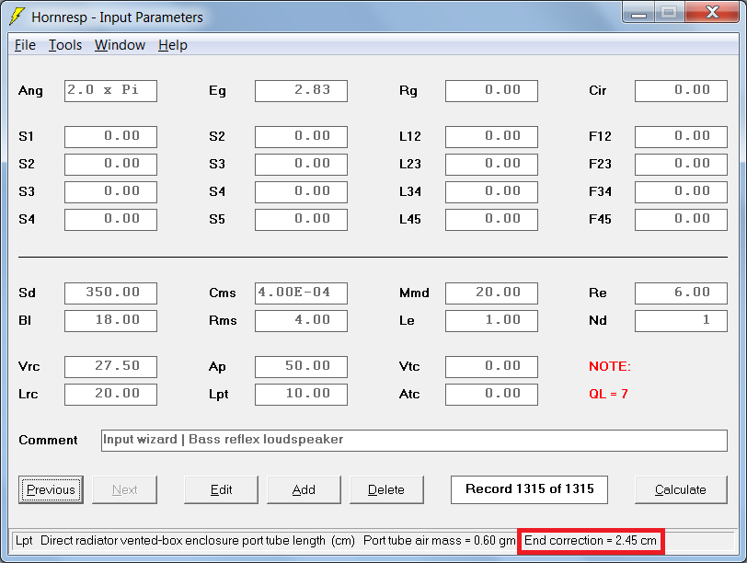Select the Le field showing 1.00
Image resolution: width=747 pixels, height=563 pixels.
491,321
